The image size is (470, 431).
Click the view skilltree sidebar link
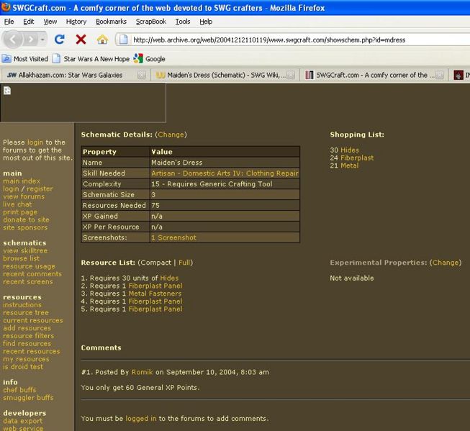pos(26,251)
